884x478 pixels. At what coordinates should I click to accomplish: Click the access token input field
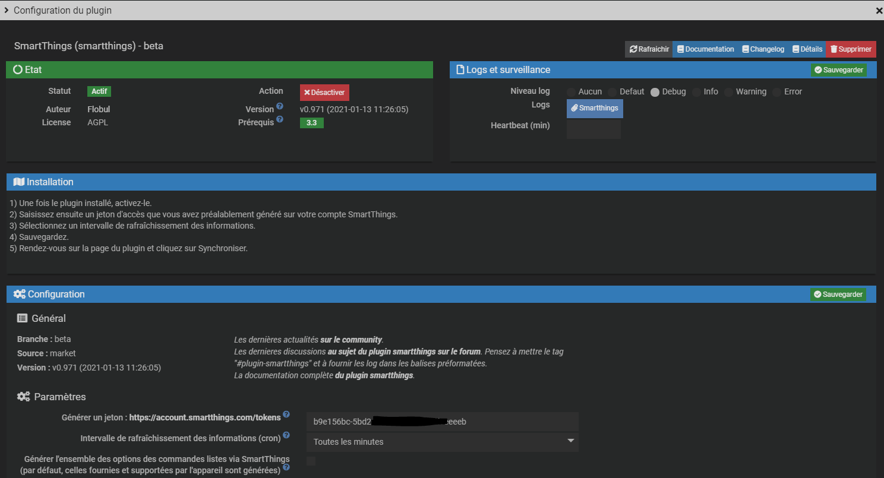pos(442,422)
